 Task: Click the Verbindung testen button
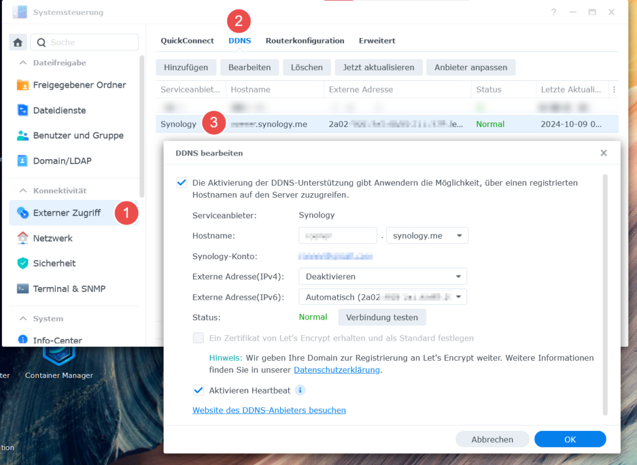pos(382,317)
